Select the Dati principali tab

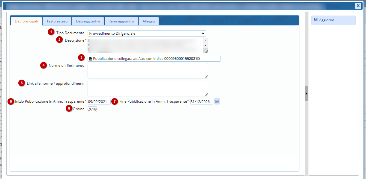click(x=26, y=21)
